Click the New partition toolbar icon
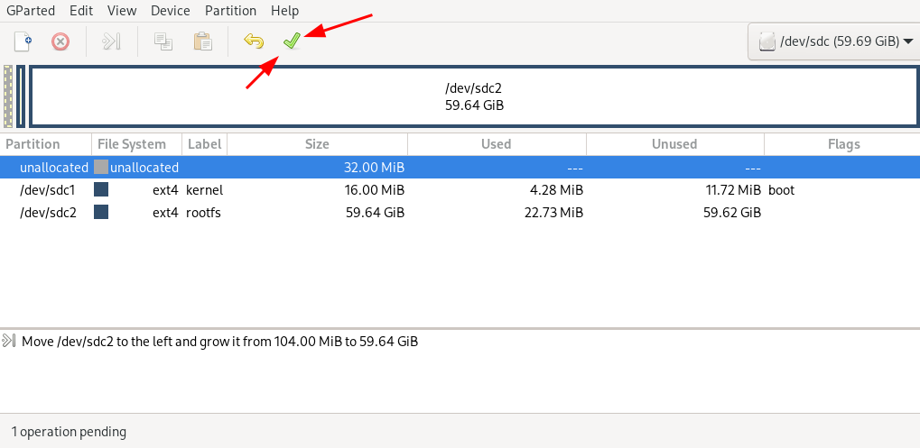Screen dimensions: 920x448 click(x=23, y=41)
